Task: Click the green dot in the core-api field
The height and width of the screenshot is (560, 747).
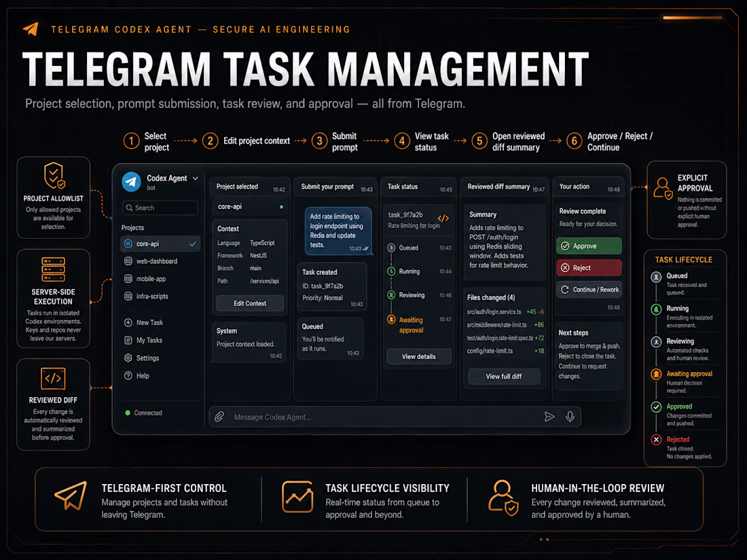Action: [x=281, y=206]
